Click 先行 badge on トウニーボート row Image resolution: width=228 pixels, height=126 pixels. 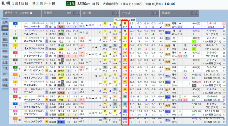coord(168,25)
